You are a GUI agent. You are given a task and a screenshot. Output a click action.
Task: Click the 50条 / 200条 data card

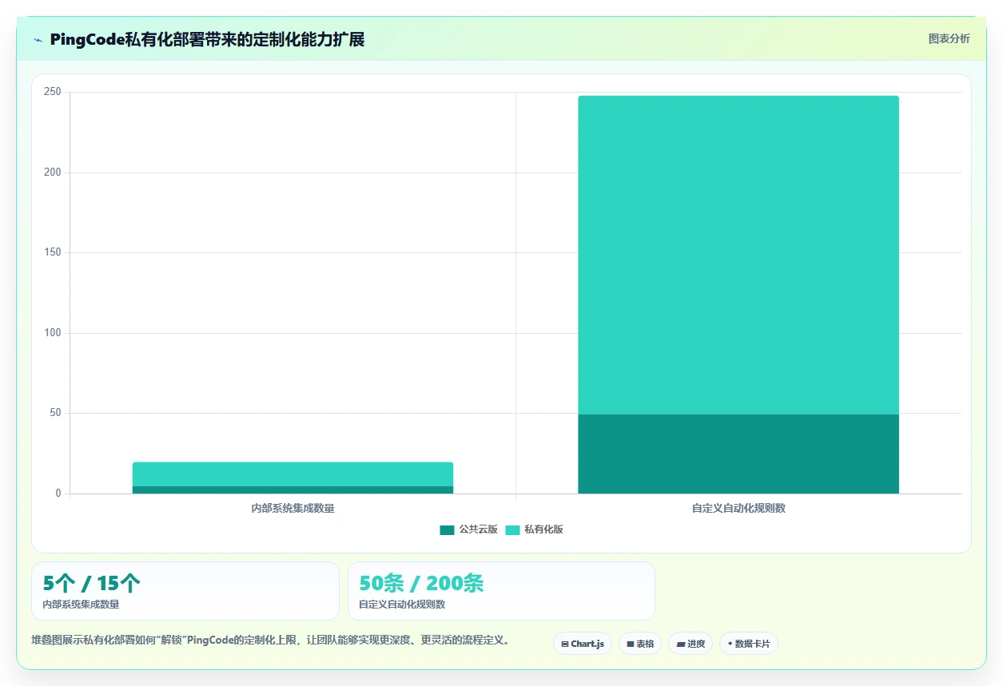pos(501,591)
